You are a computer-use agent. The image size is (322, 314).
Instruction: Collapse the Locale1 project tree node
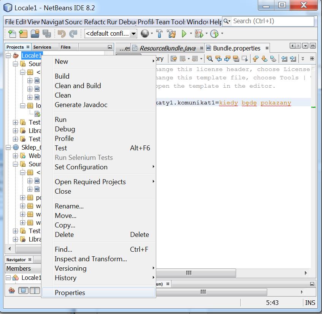[8, 55]
